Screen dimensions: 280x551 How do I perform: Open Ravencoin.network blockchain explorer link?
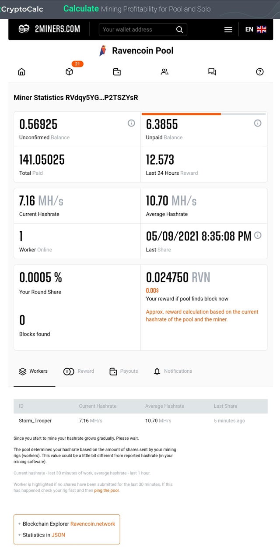pos(93,524)
